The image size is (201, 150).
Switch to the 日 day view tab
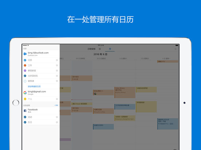tap(100, 49)
